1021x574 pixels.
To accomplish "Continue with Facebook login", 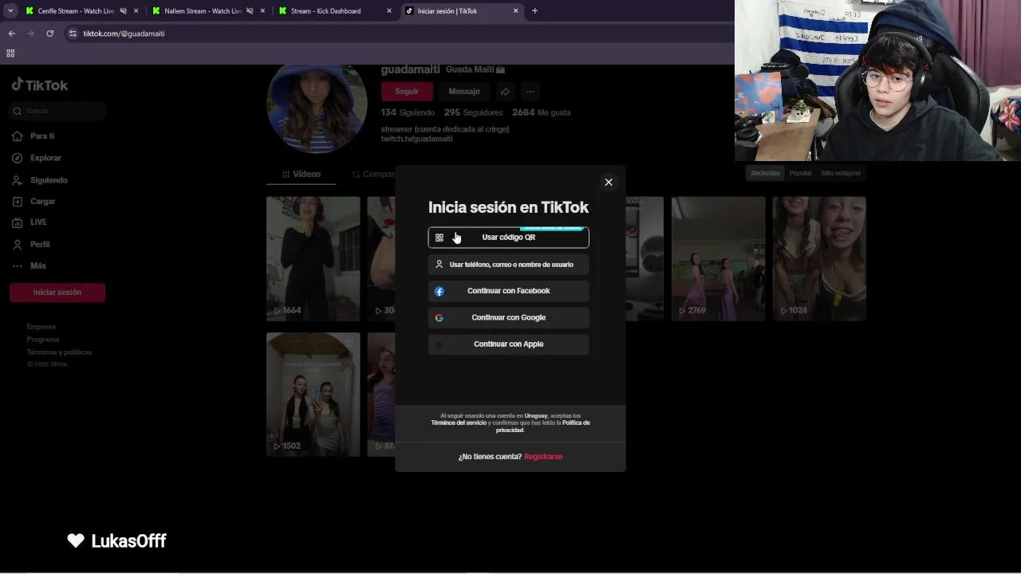I will (508, 291).
